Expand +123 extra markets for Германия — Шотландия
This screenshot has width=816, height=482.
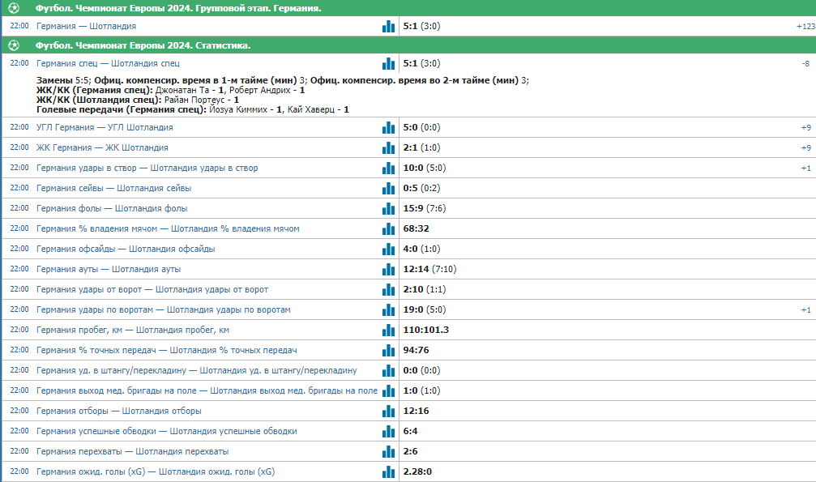[x=805, y=27]
